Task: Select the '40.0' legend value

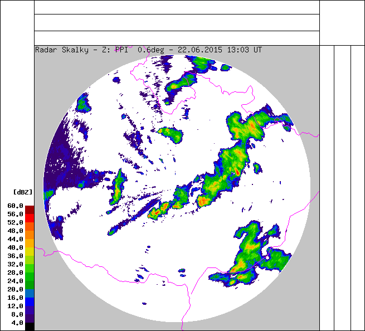Action: (16, 247)
